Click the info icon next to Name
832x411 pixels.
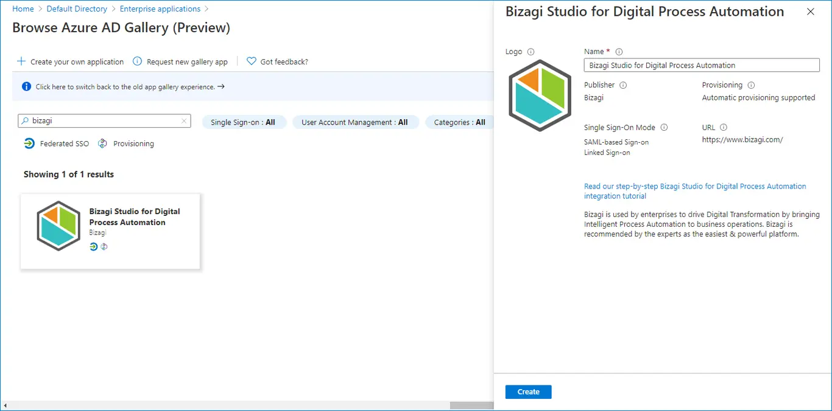click(619, 52)
